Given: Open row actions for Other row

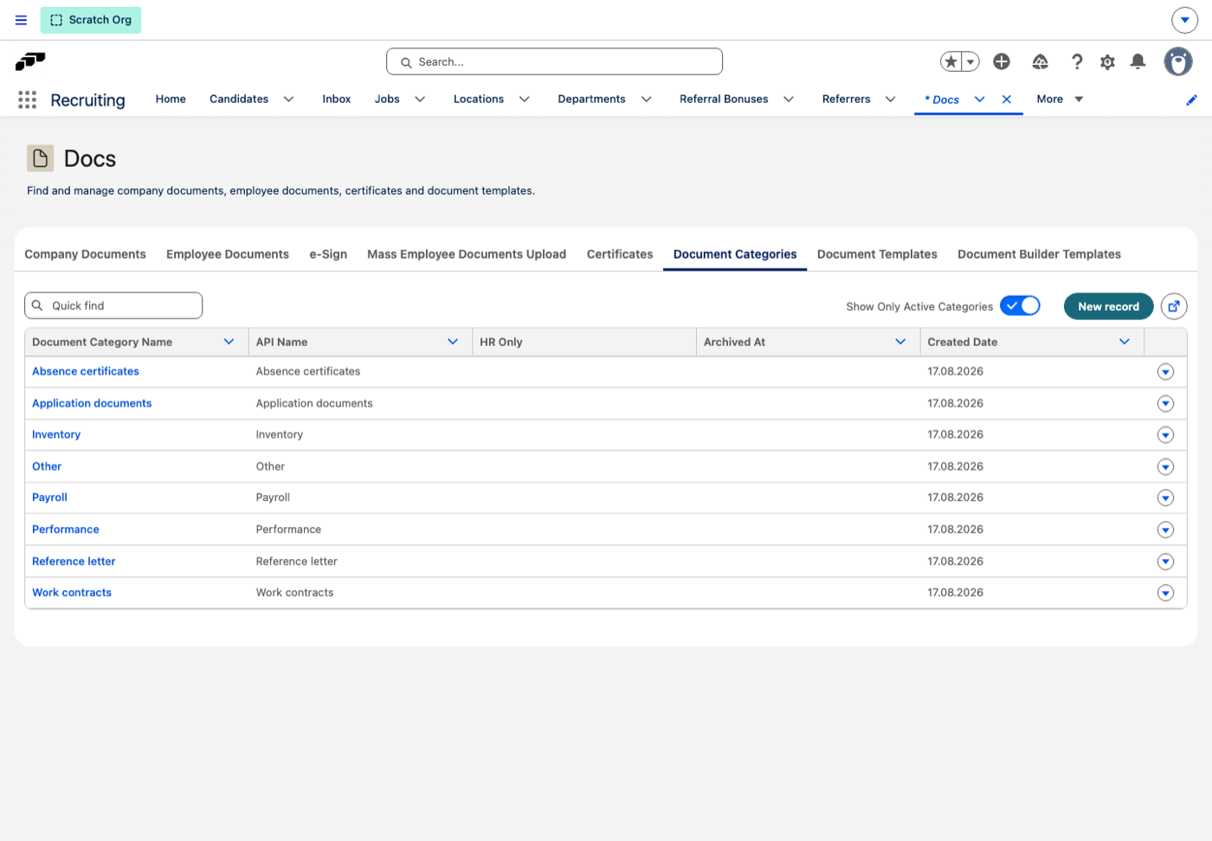Looking at the screenshot, I should point(1165,467).
